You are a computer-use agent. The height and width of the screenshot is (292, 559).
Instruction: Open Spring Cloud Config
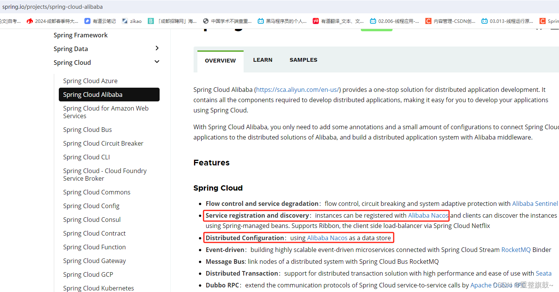(91, 206)
